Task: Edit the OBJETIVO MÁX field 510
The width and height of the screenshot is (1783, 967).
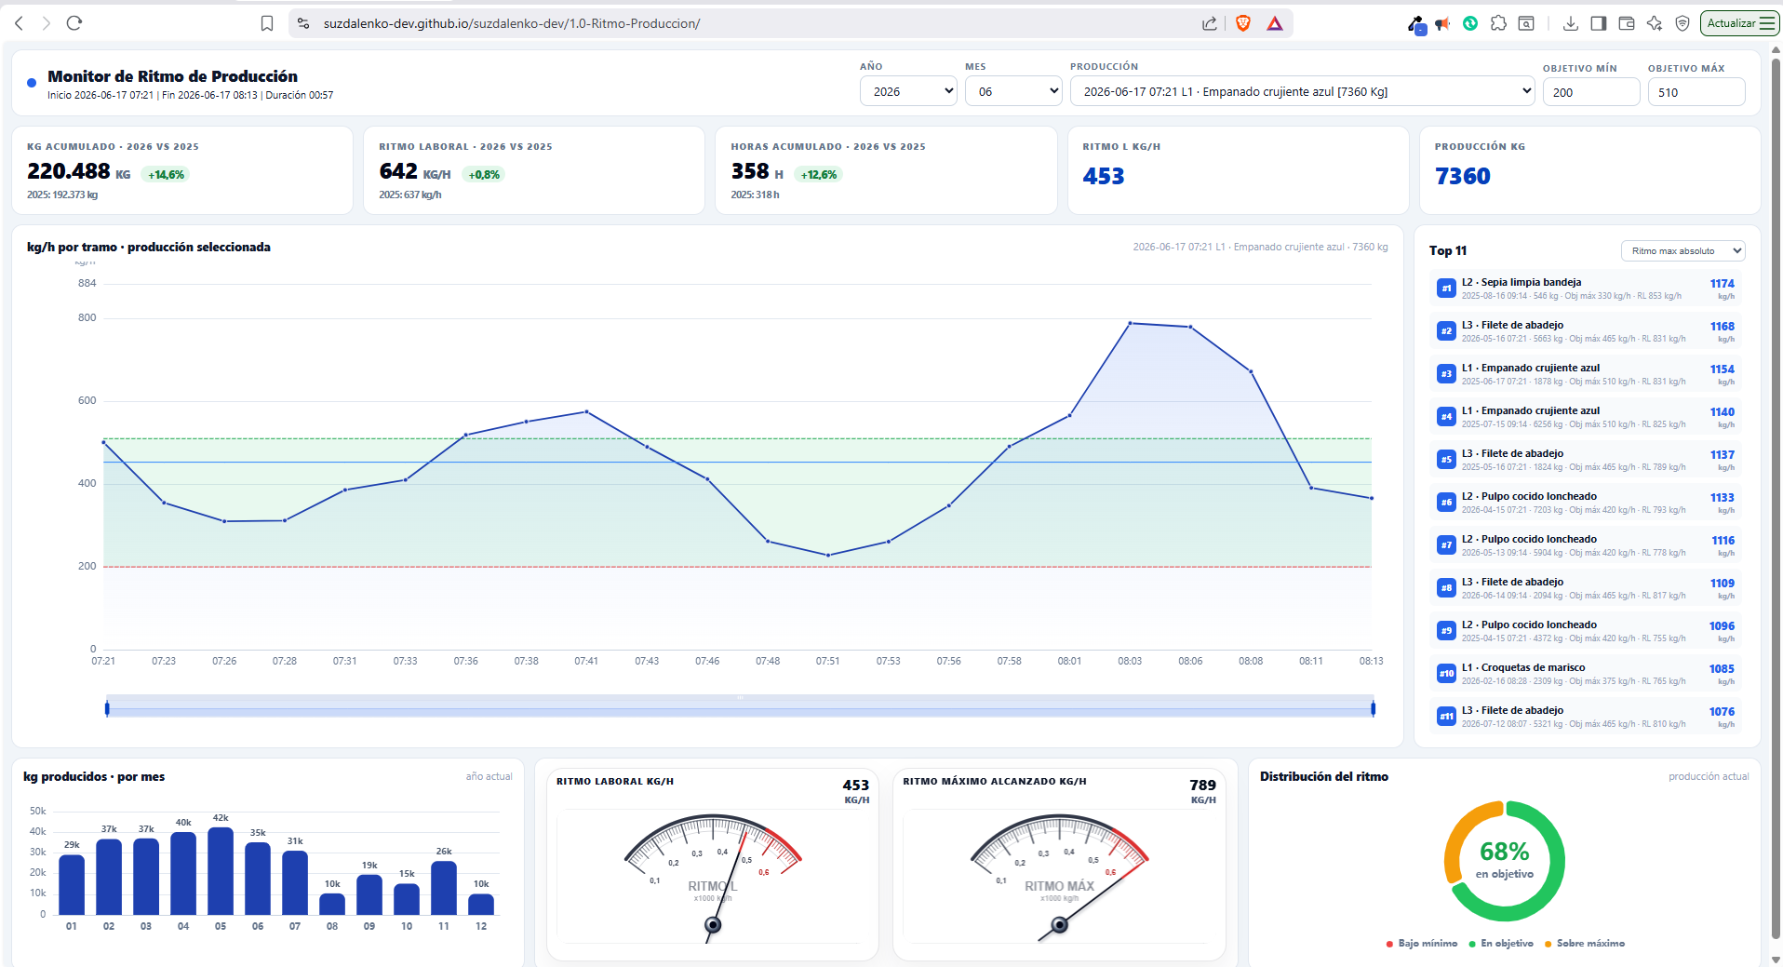Action: tap(1696, 92)
